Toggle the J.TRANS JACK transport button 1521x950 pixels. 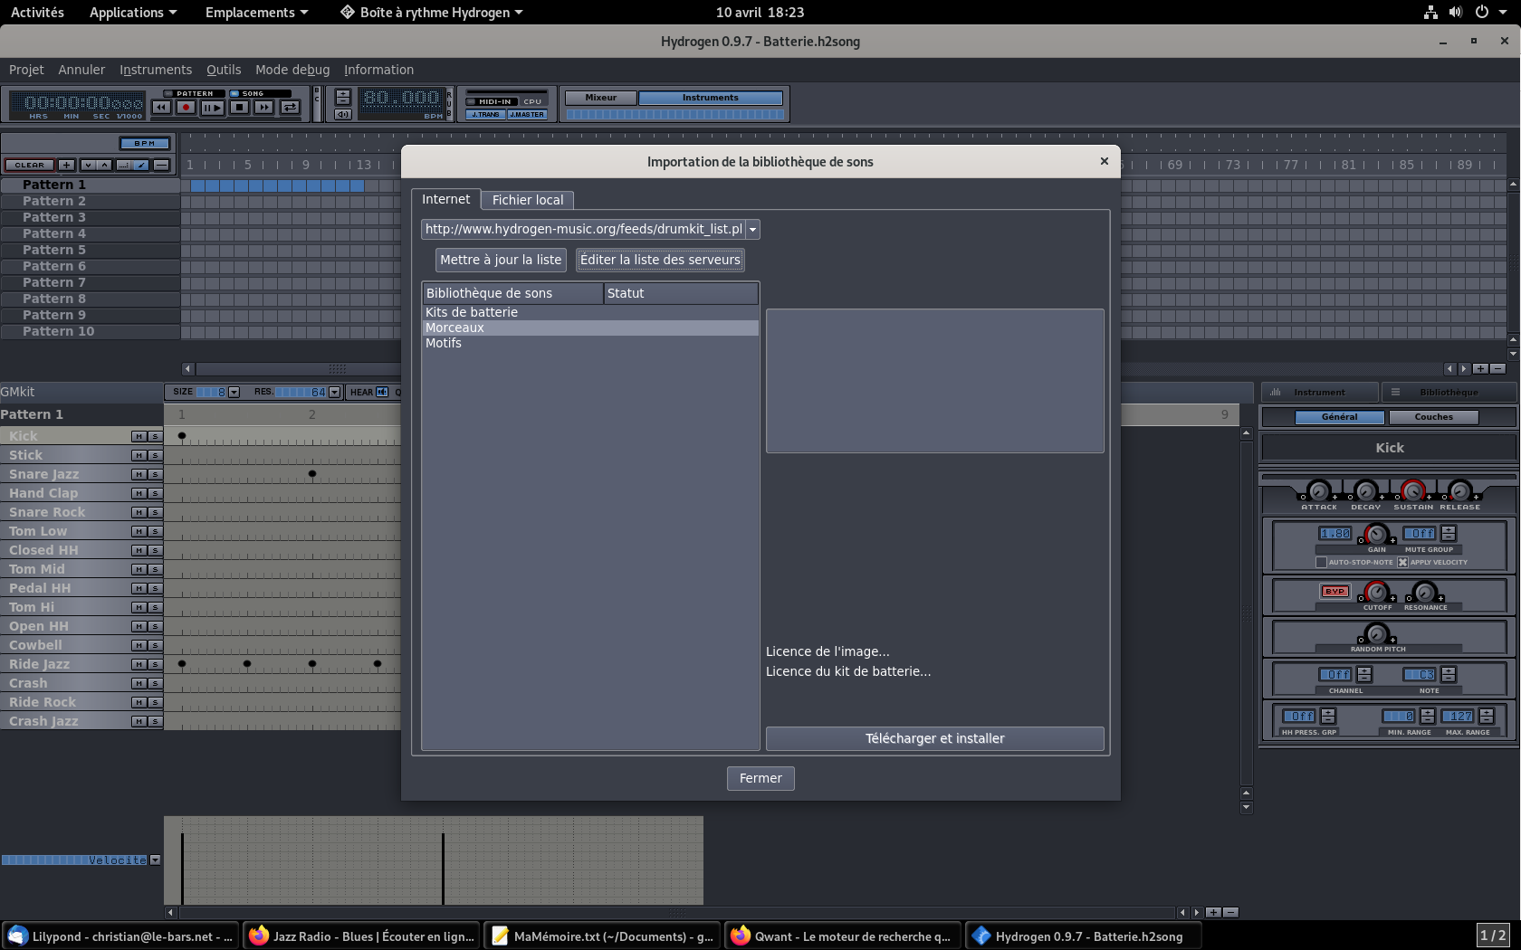486,115
